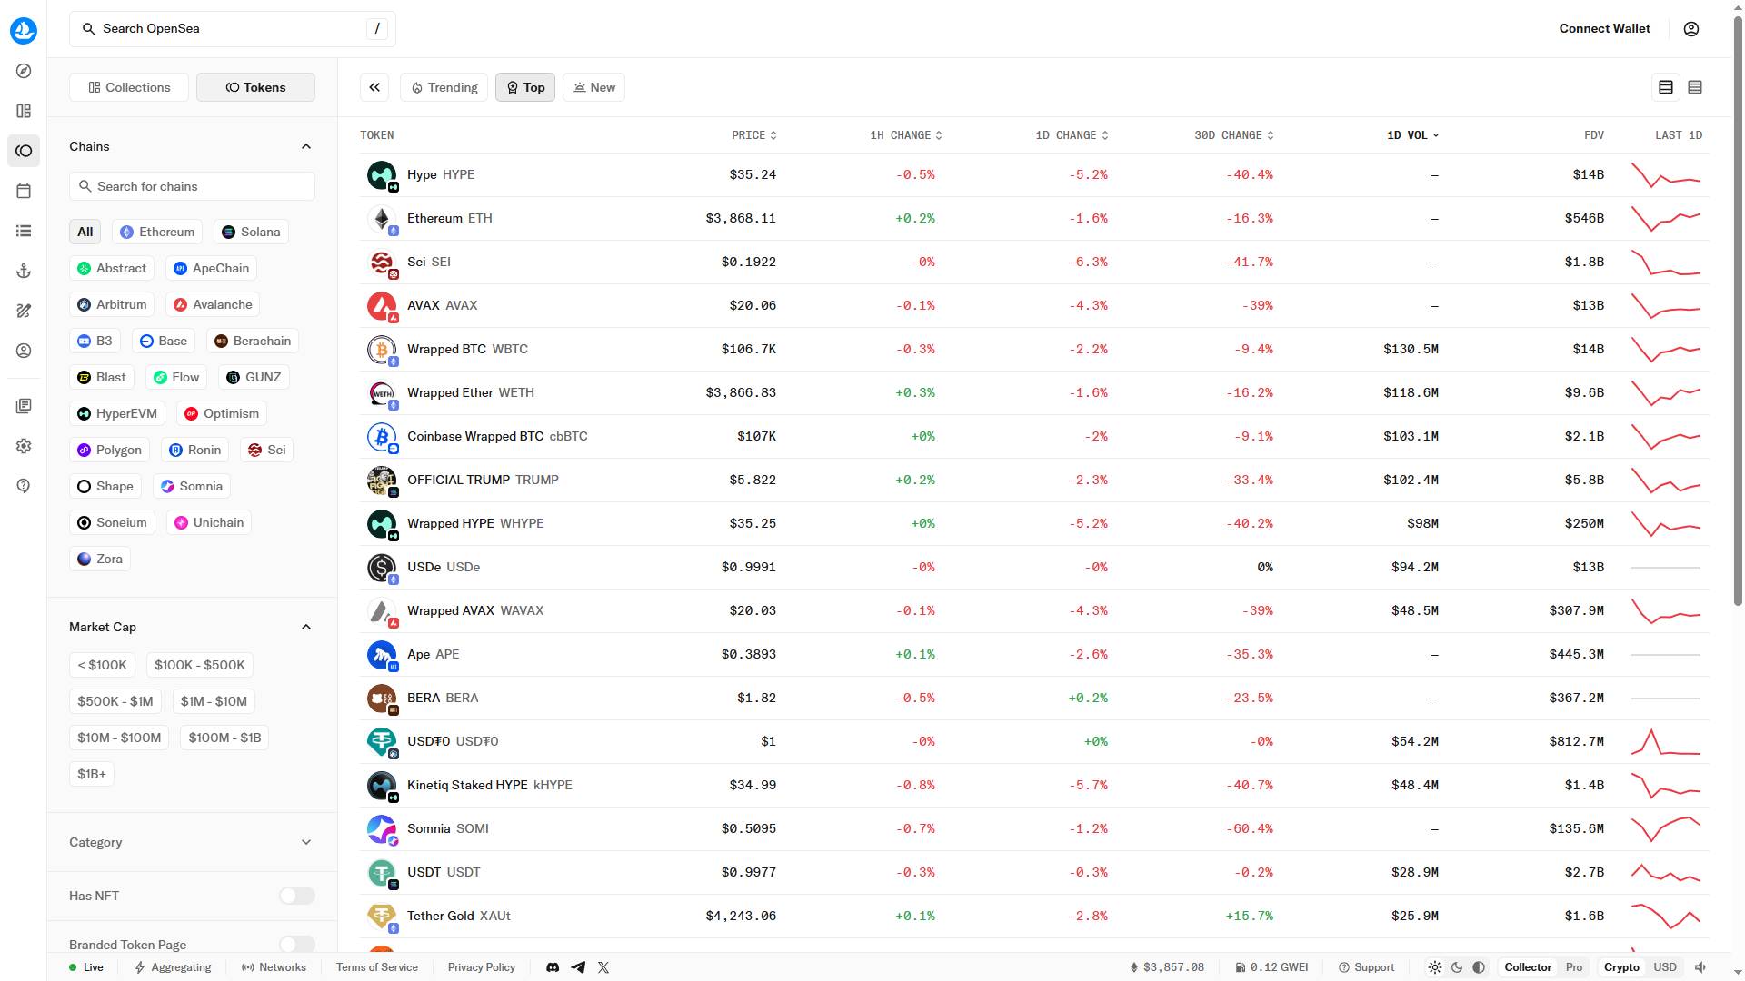Click the Search for chains field
The height and width of the screenshot is (981, 1745).
tap(193, 186)
